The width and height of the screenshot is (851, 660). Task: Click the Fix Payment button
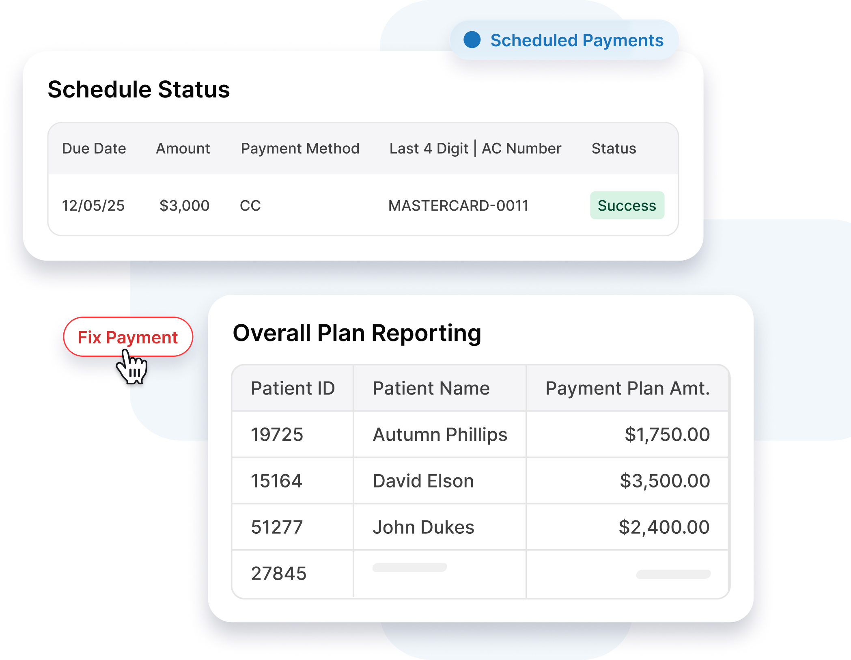(127, 337)
